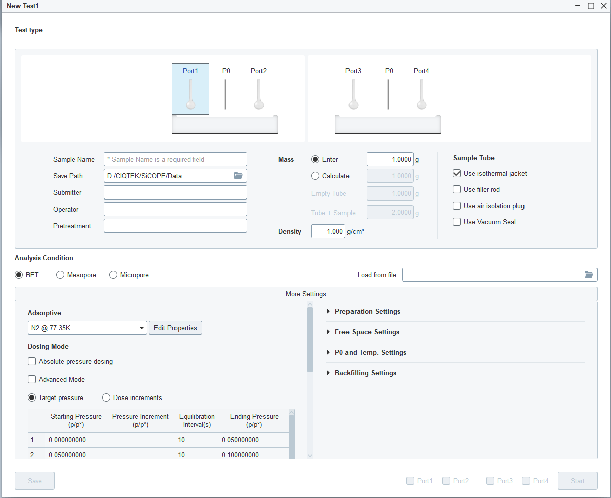The height and width of the screenshot is (498, 611).
Task: Disable Use isothermal jacket checkbox
Action: pyautogui.click(x=457, y=173)
